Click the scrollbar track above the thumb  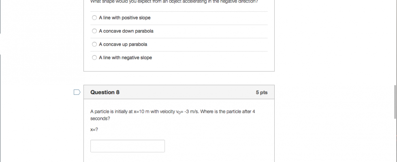(x=395, y=40)
